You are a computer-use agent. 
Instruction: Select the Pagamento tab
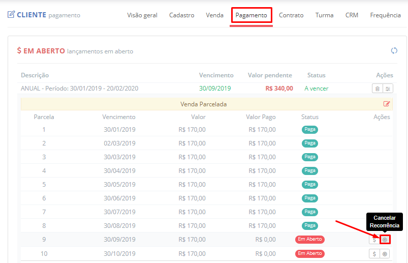point(252,15)
